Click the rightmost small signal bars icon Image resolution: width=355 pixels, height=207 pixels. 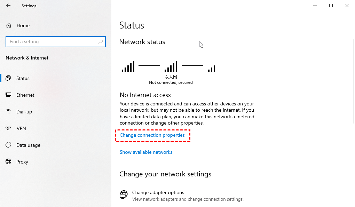[212, 69]
